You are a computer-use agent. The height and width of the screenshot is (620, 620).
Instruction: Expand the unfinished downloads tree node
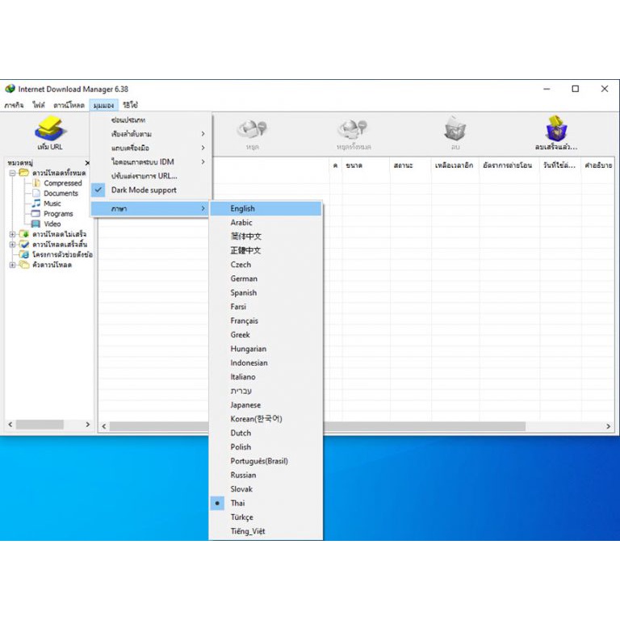pyautogui.click(x=12, y=234)
